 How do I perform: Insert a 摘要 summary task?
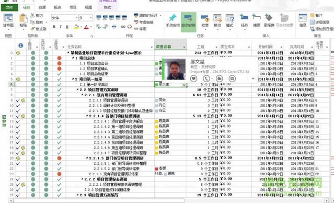(257, 21)
